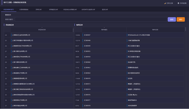The width and height of the screenshot is (189, 109).
Task: Click material code ZCB0948
Action: (87, 40)
